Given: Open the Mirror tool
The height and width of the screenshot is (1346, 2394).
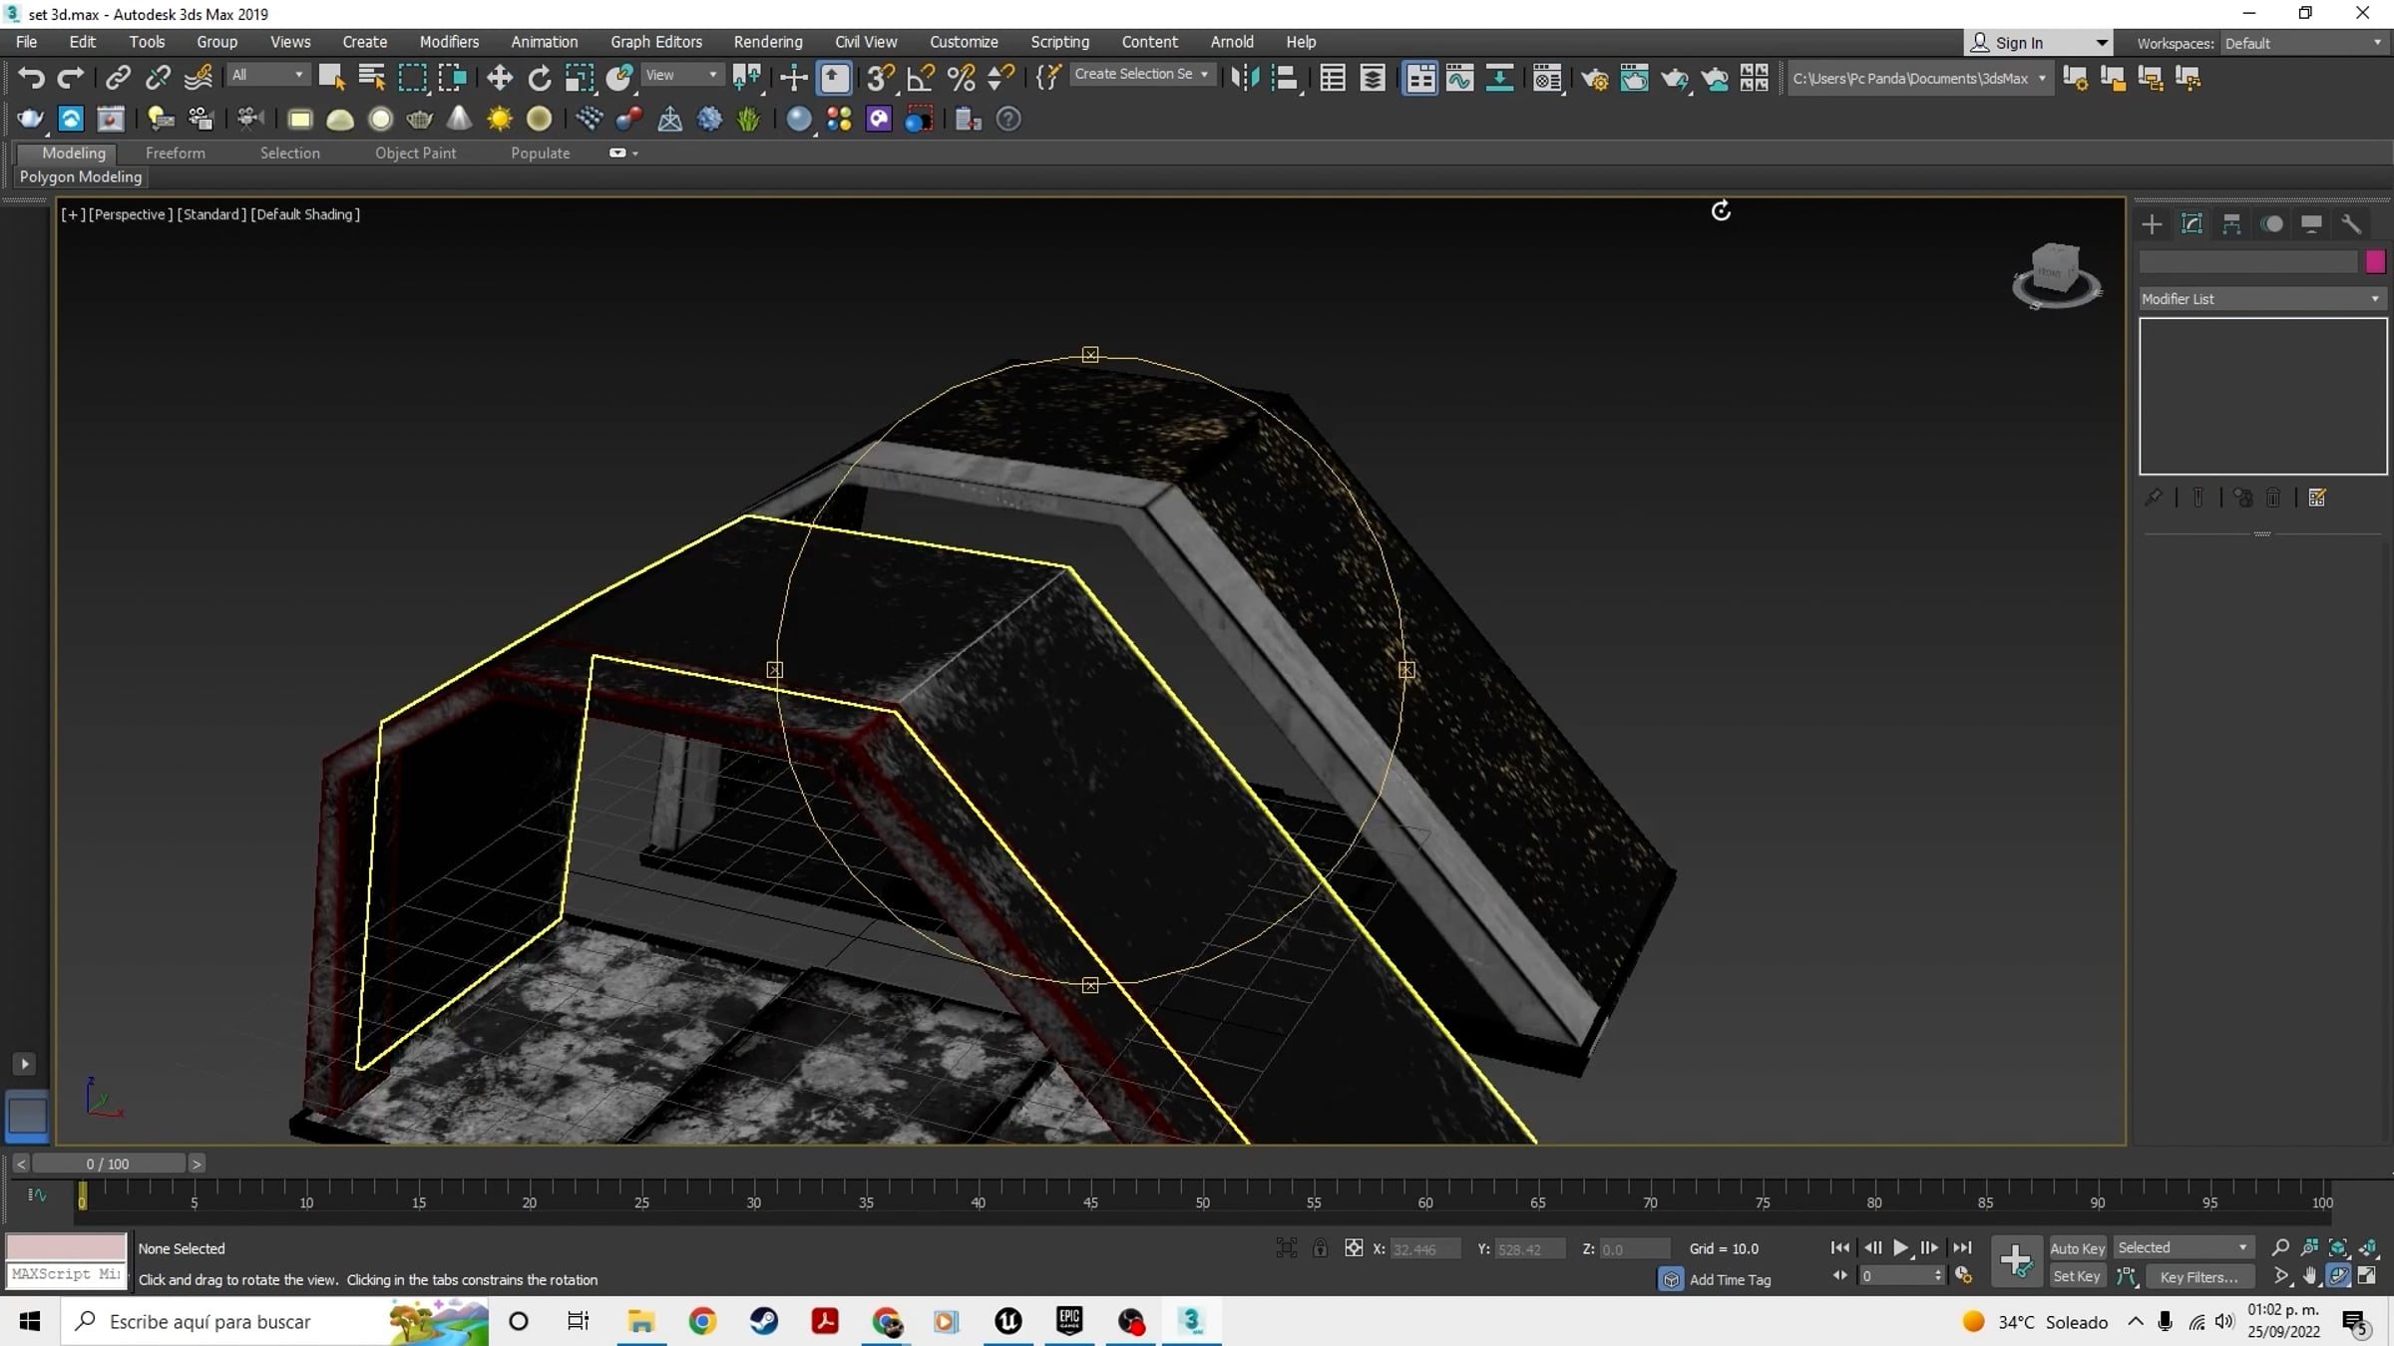Looking at the screenshot, I should tap(1245, 78).
